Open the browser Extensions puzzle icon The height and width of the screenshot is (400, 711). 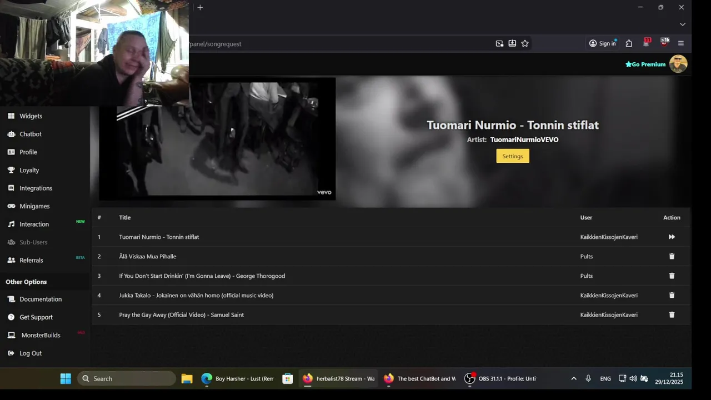coord(629,43)
